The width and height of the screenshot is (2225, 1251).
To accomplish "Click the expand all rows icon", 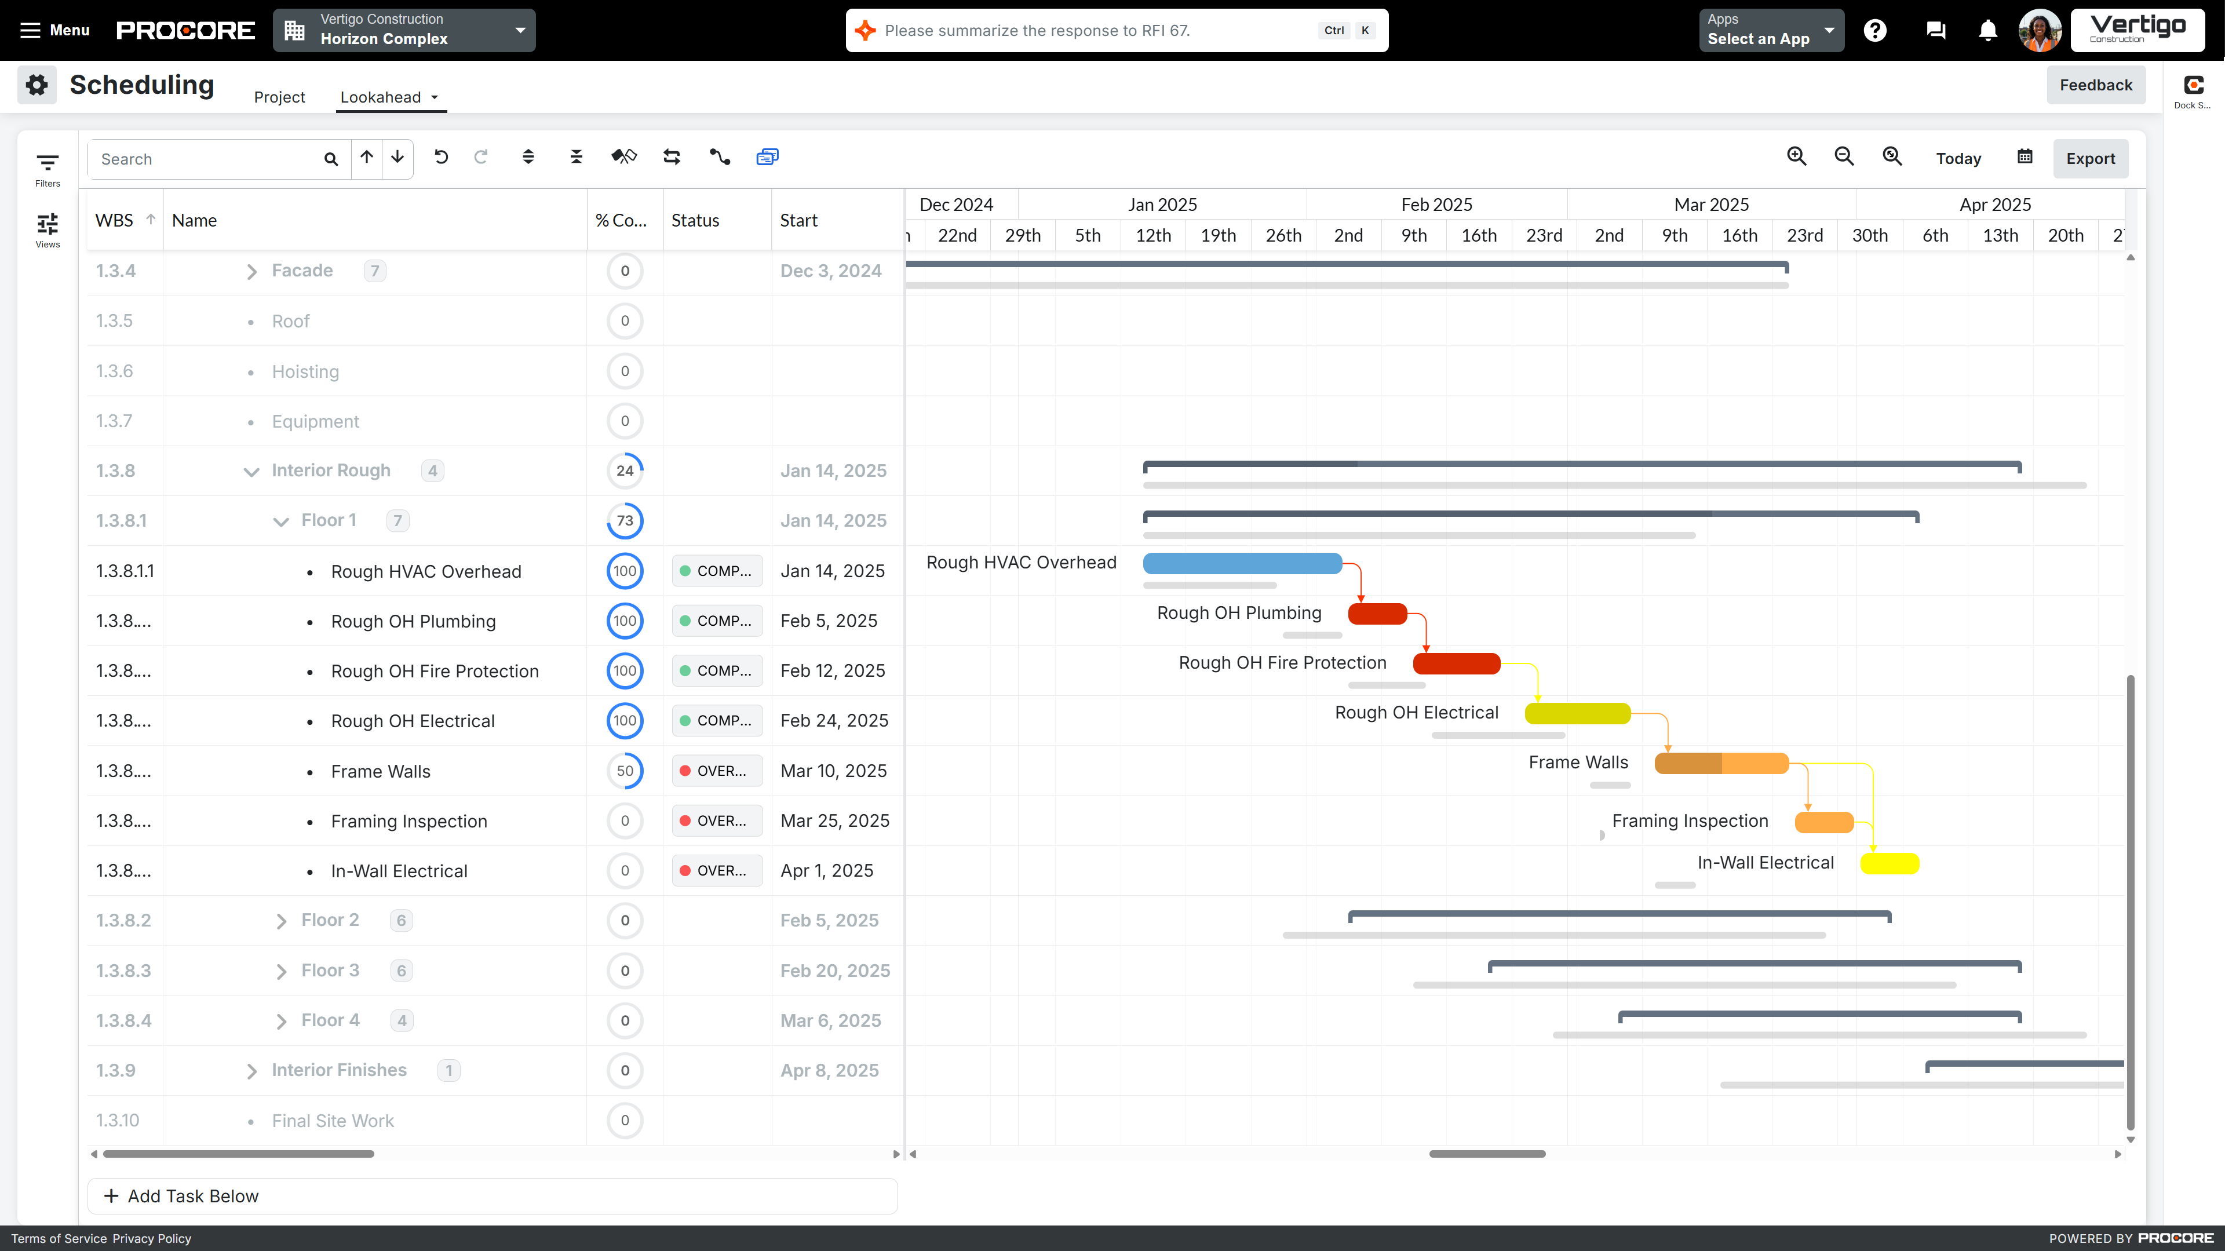I will 528,157.
